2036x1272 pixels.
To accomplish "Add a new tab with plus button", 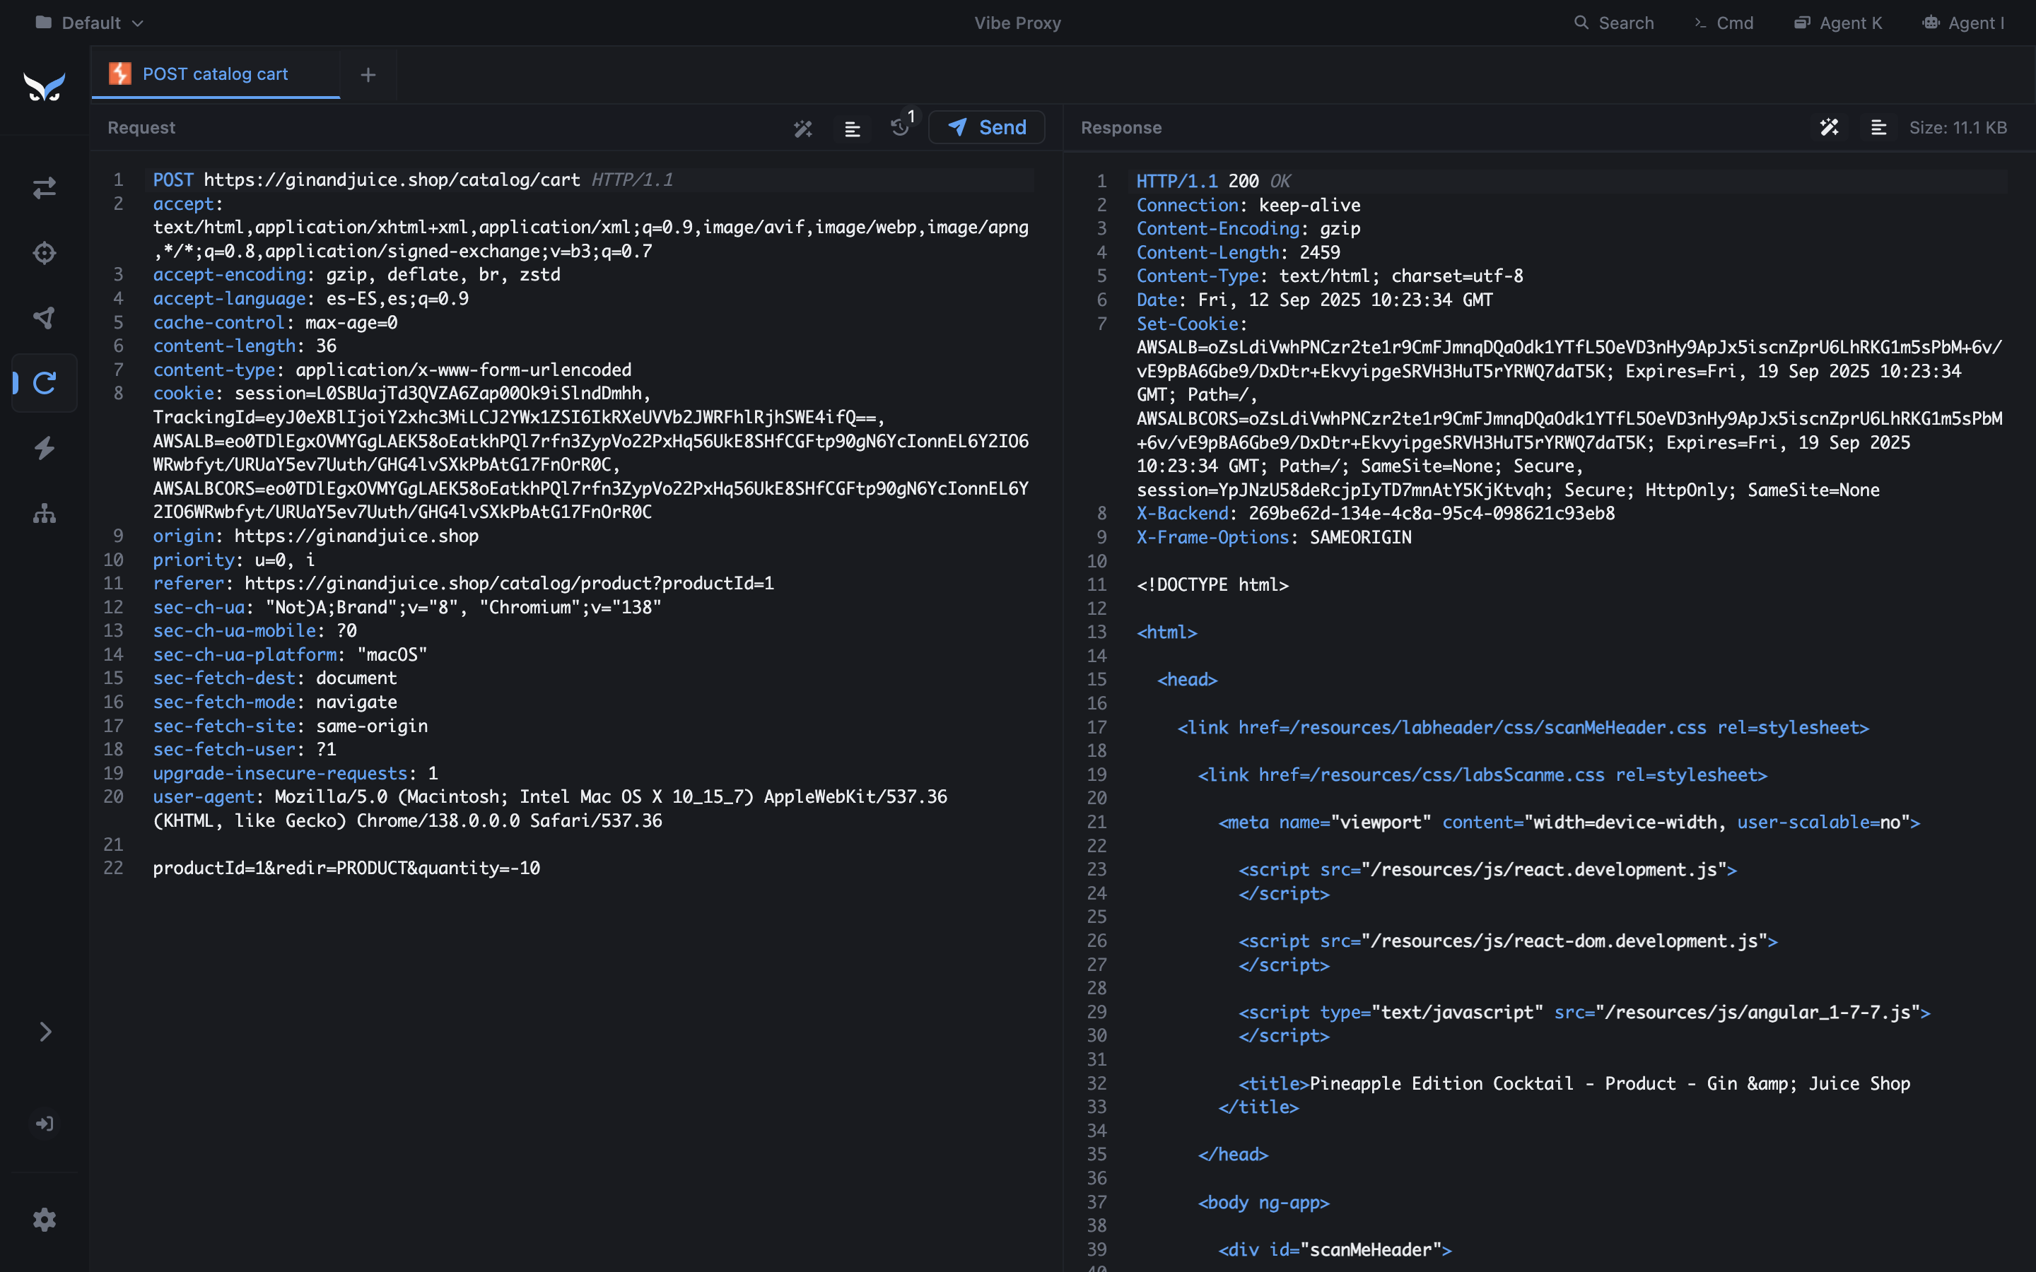I will (368, 75).
